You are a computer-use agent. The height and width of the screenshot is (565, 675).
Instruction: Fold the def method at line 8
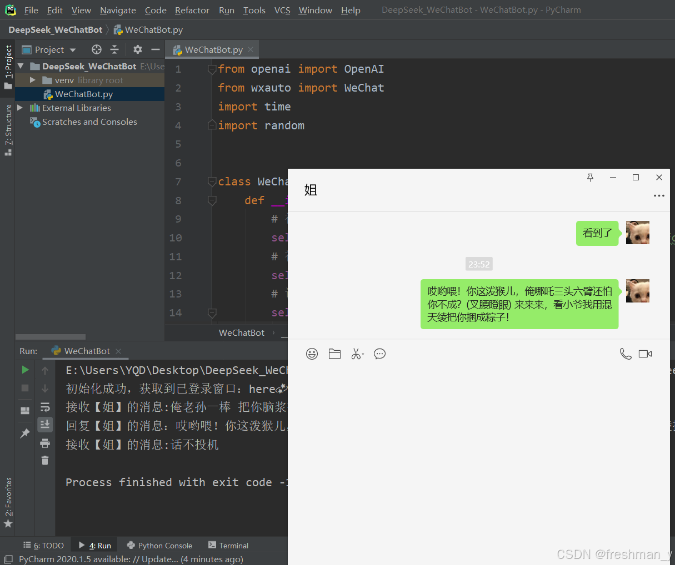212,200
